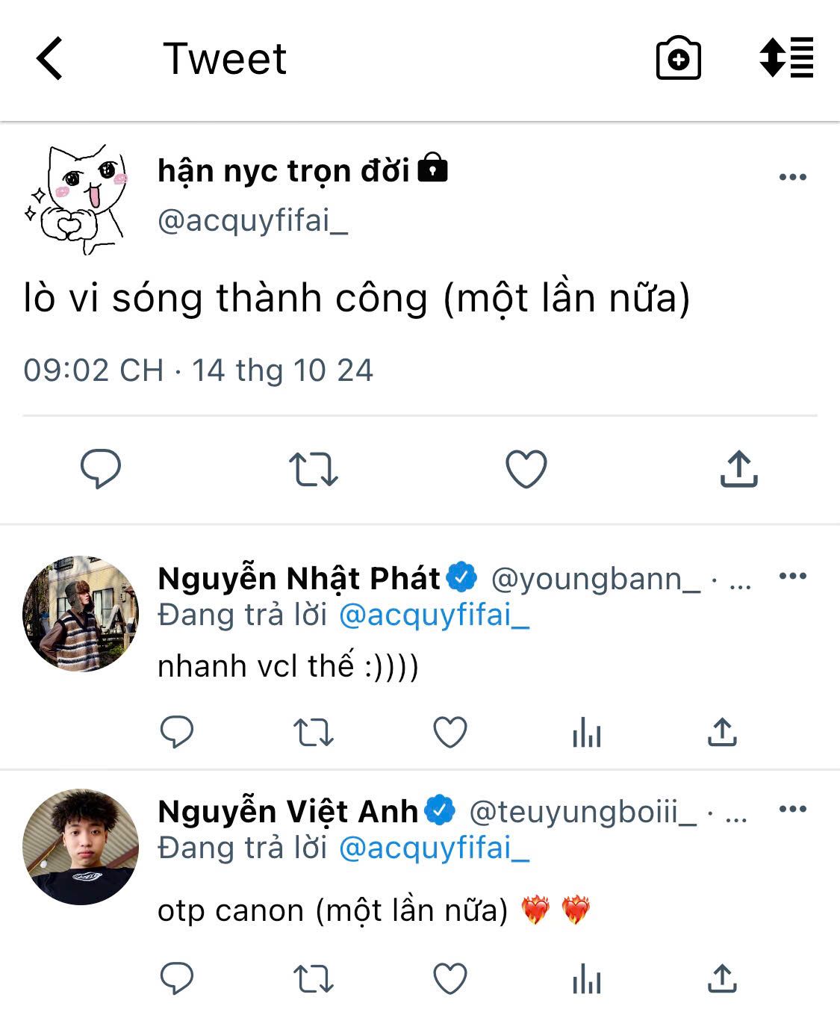
Task: View analytics of Nguyễn Nhật Phát's reply
Action: (587, 733)
